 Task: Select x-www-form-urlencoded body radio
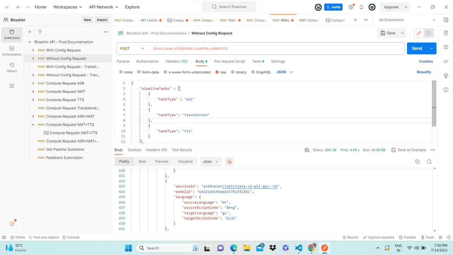click(x=165, y=72)
